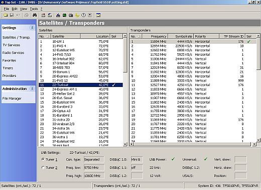The image size is (261, 190).
Task: Click the clock Timers toolbar icon
Action: pos(83,15)
